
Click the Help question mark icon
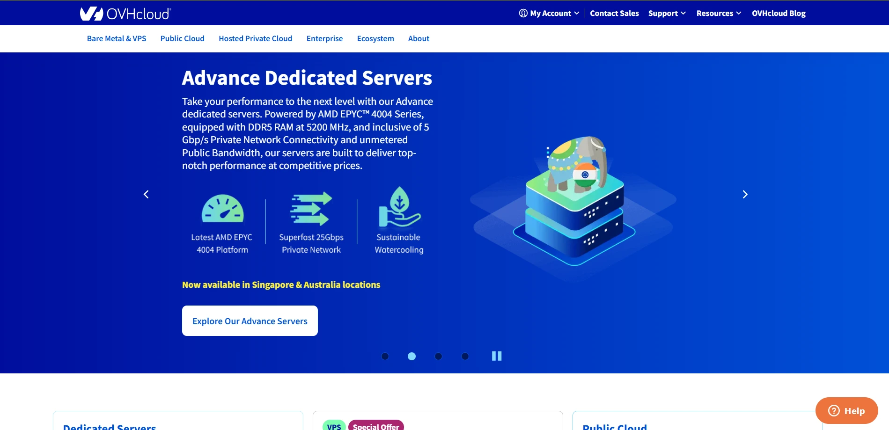[834, 411]
